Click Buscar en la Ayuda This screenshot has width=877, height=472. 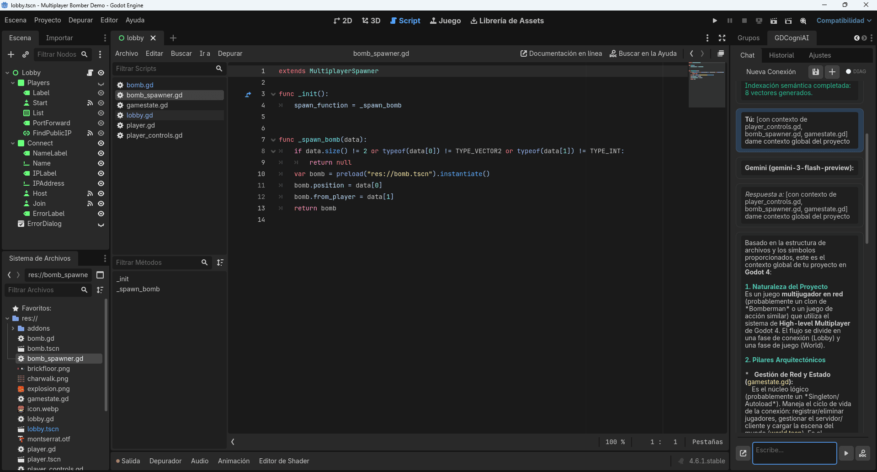tap(643, 54)
